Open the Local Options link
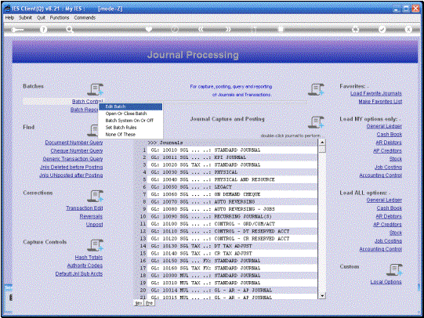Screen dimensions: 424x318 pyautogui.click(x=386, y=282)
